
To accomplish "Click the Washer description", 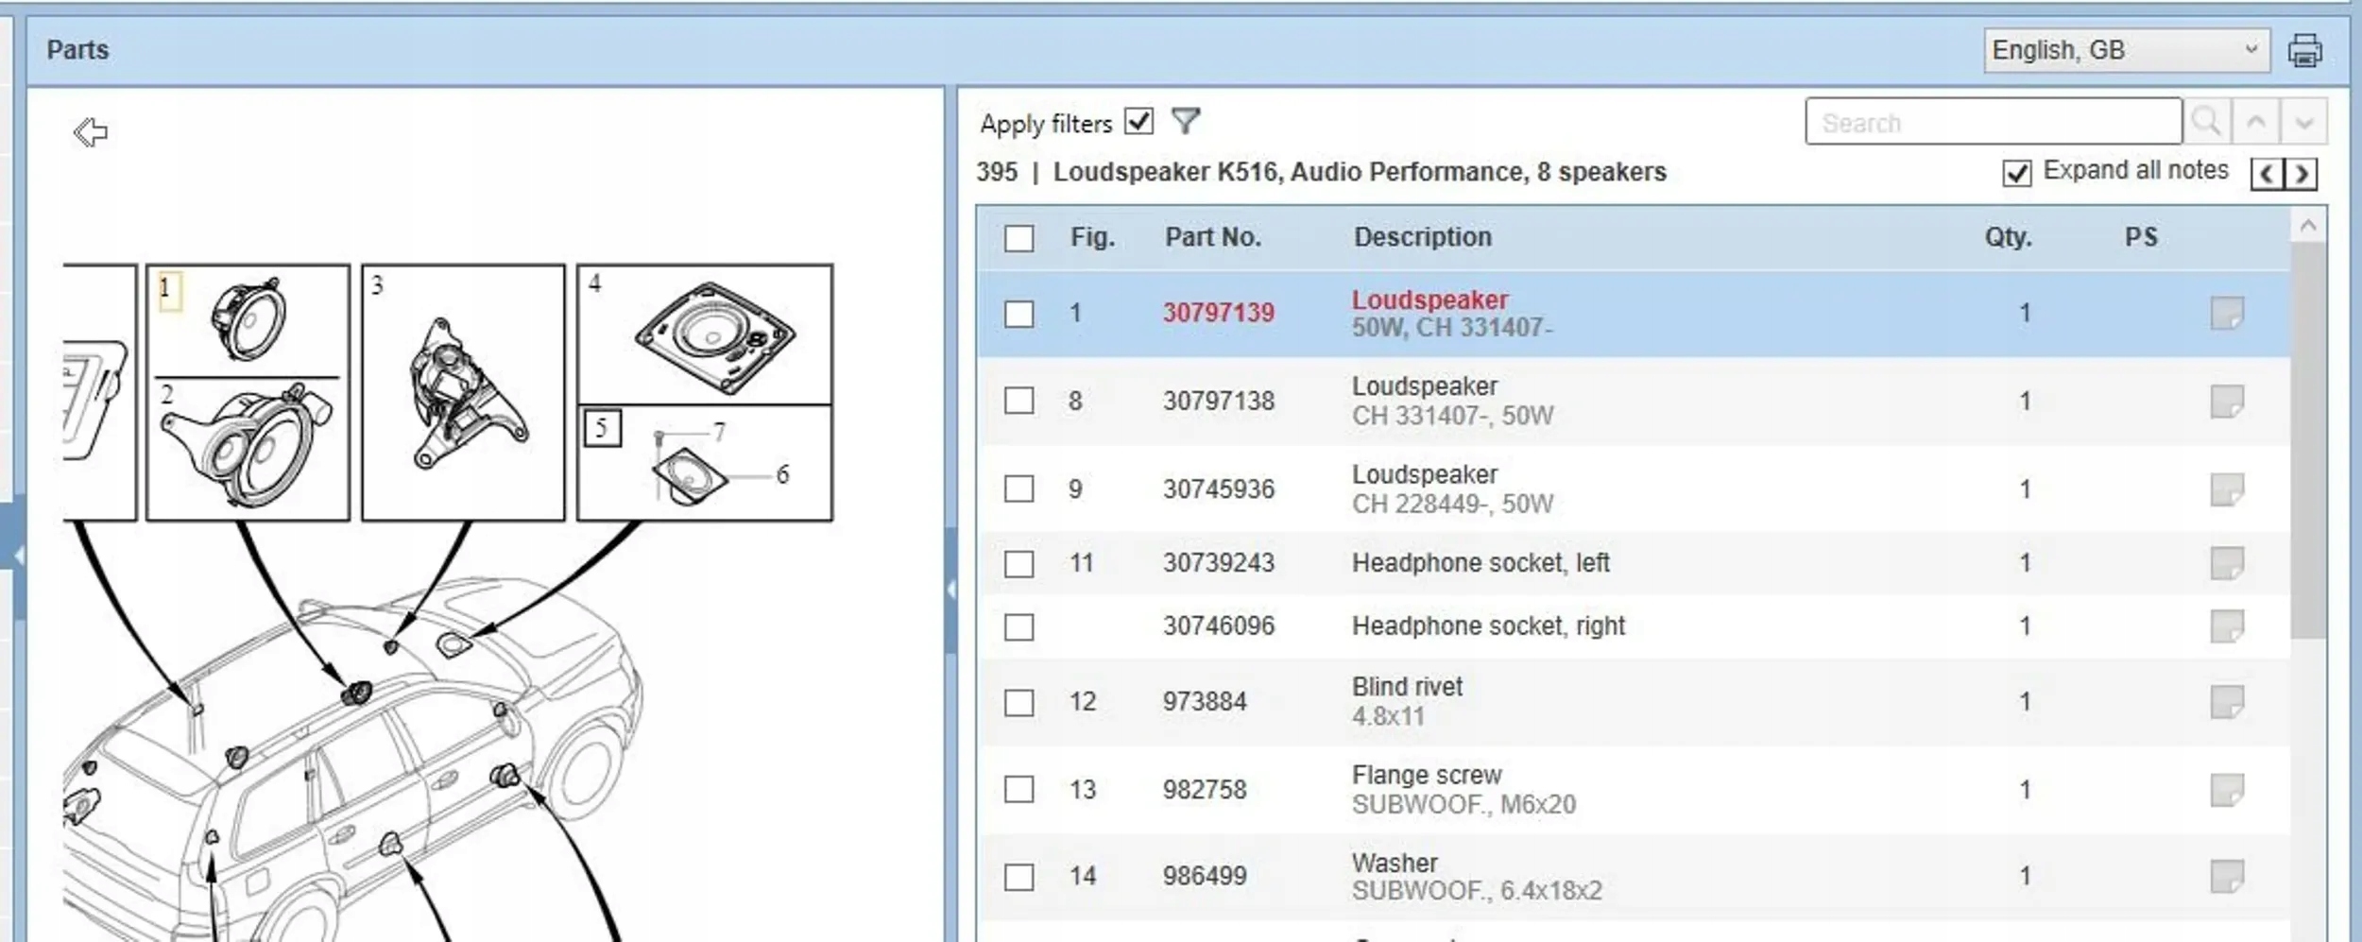I will (1395, 863).
